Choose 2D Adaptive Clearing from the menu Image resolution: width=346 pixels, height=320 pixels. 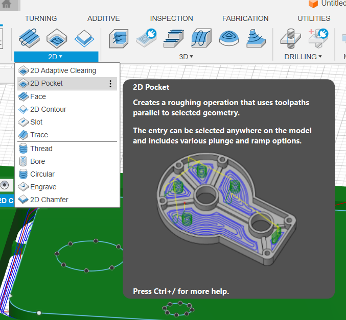pyautogui.click(x=67, y=70)
